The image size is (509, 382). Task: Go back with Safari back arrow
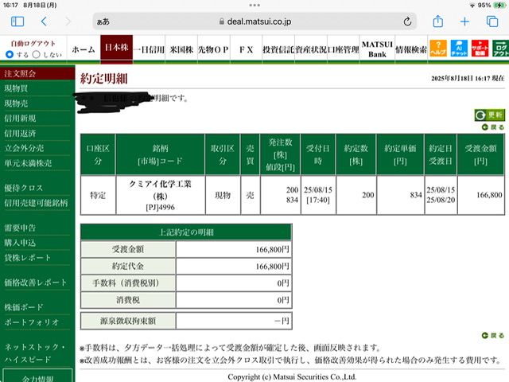pos(45,21)
